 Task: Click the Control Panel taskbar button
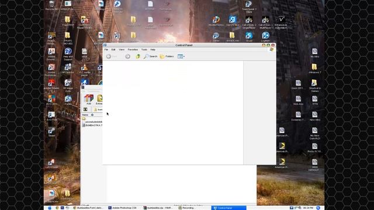point(228,208)
